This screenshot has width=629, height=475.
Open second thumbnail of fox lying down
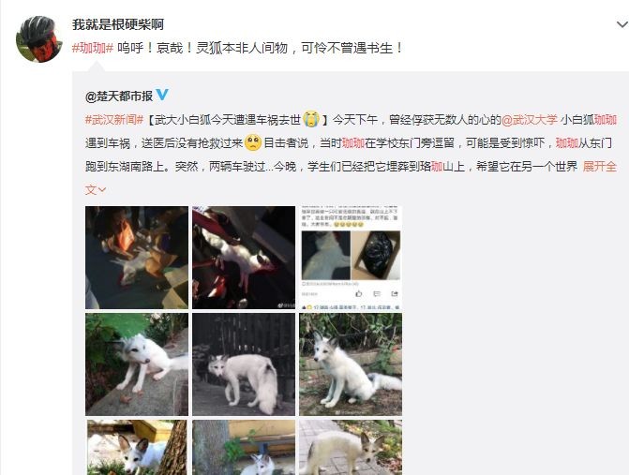click(x=244, y=258)
